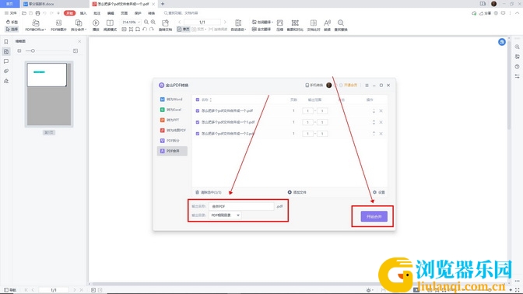Toggle the select-all checkbox in file list header
The width and height of the screenshot is (523, 294).
198,100
